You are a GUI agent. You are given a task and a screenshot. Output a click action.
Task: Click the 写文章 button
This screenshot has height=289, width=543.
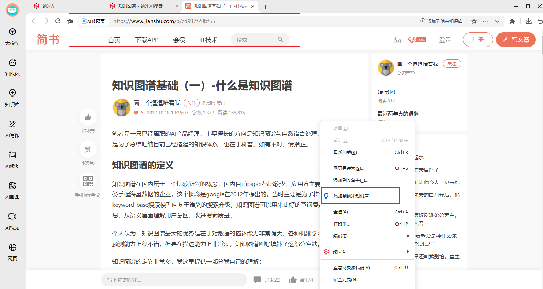(x=516, y=40)
